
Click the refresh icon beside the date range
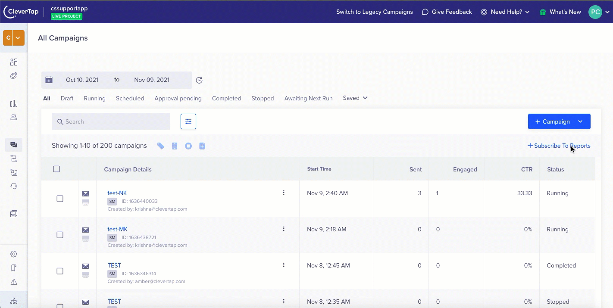coord(199,80)
